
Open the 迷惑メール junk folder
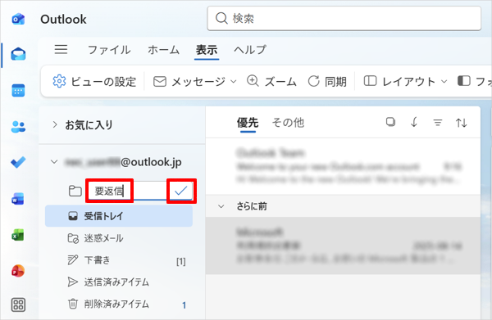(x=119, y=238)
